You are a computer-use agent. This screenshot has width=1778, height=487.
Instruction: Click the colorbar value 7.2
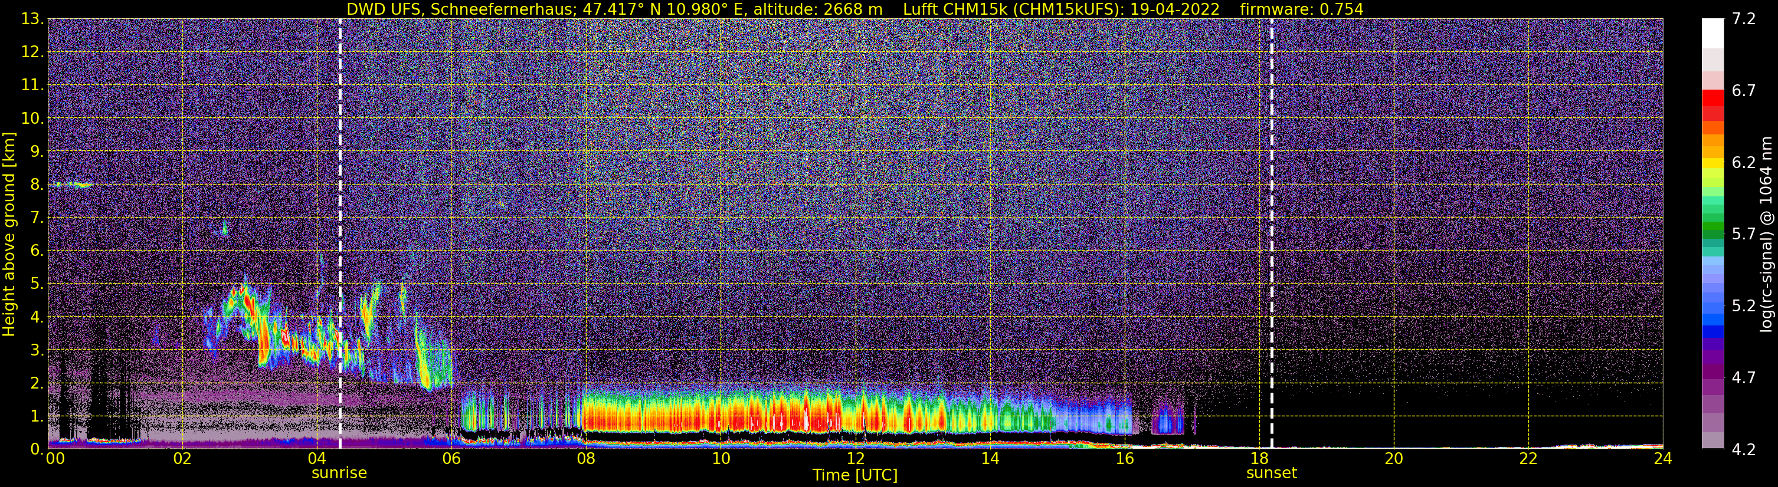pos(1744,19)
